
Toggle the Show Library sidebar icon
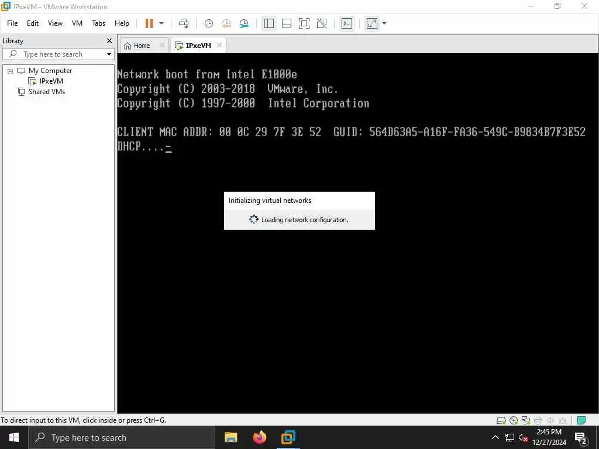pos(269,23)
